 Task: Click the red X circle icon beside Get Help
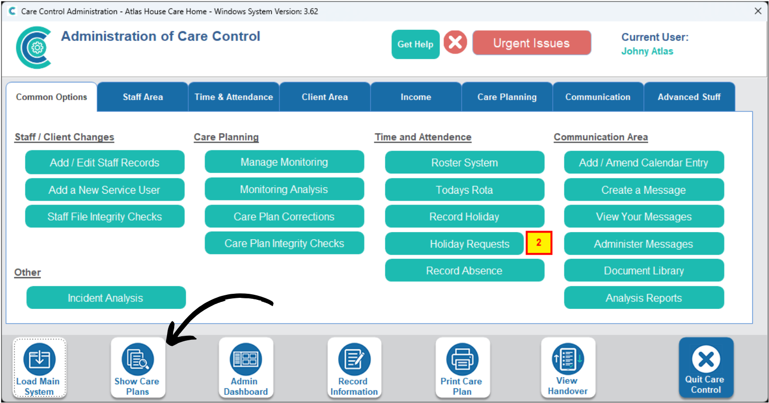(x=455, y=42)
